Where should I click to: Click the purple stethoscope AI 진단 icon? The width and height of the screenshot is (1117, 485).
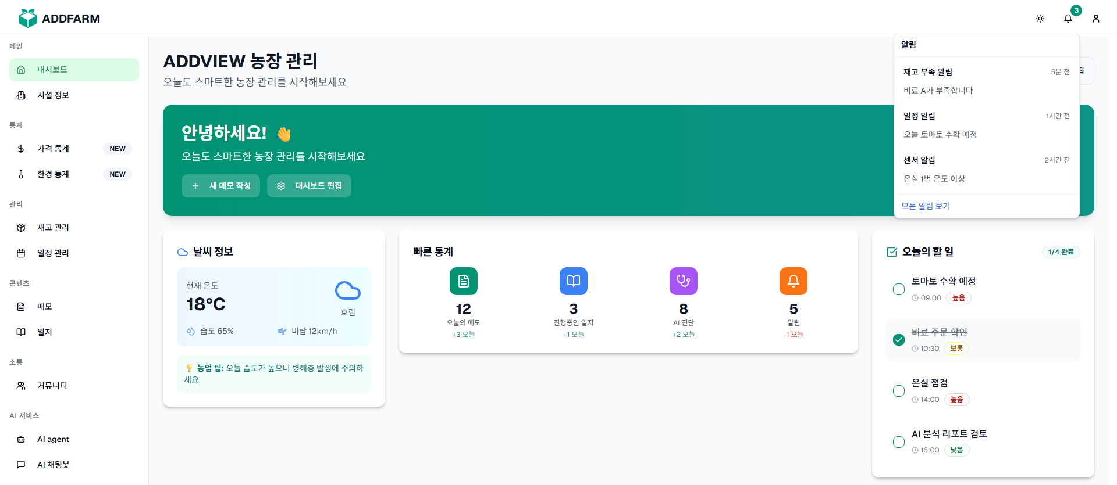coord(684,281)
